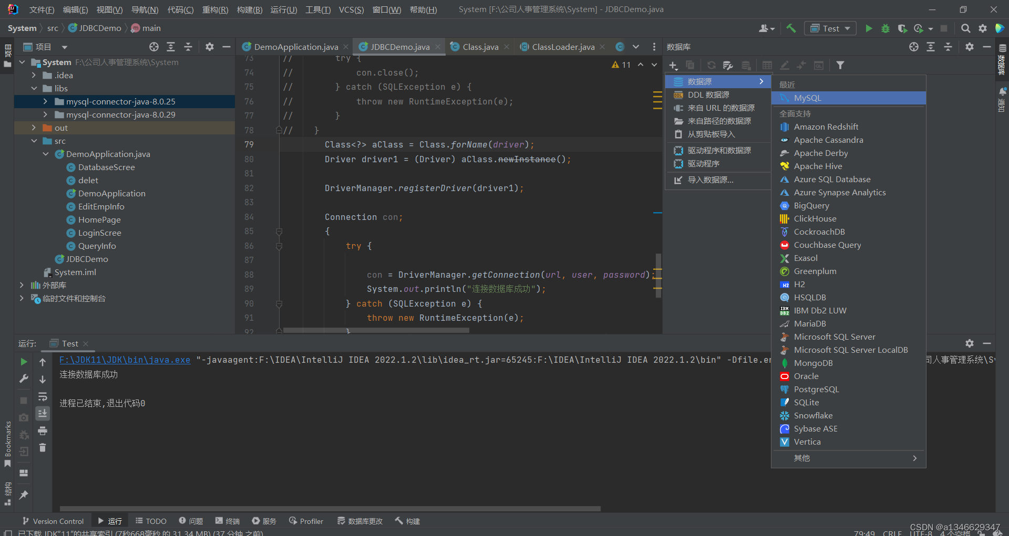Go to next highlighted error arrow

click(x=654, y=65)
